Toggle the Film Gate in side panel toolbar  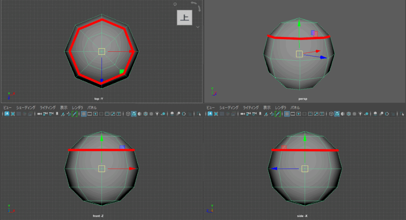tap(293, 114)
